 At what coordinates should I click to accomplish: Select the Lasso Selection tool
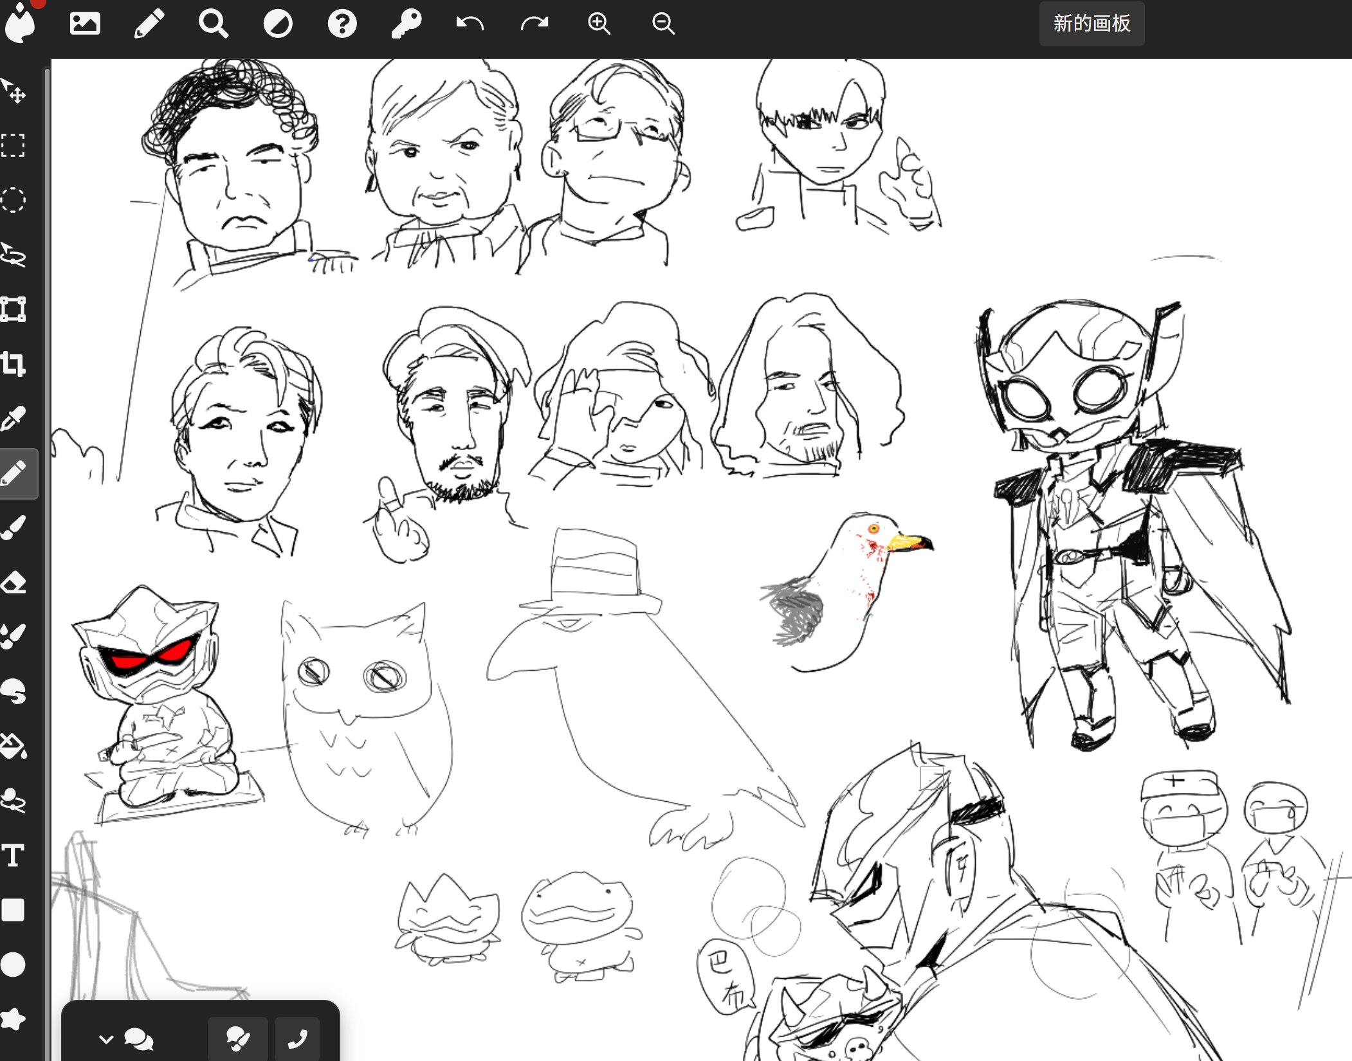[x=14, y=255]
